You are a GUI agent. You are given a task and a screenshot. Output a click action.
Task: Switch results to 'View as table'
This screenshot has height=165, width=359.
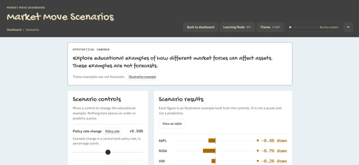click(x=172, y=124)
